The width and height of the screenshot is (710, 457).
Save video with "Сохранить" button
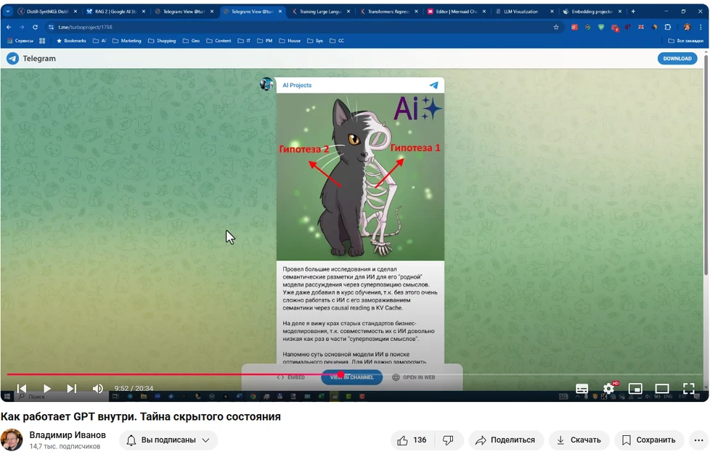click(648, 440)
